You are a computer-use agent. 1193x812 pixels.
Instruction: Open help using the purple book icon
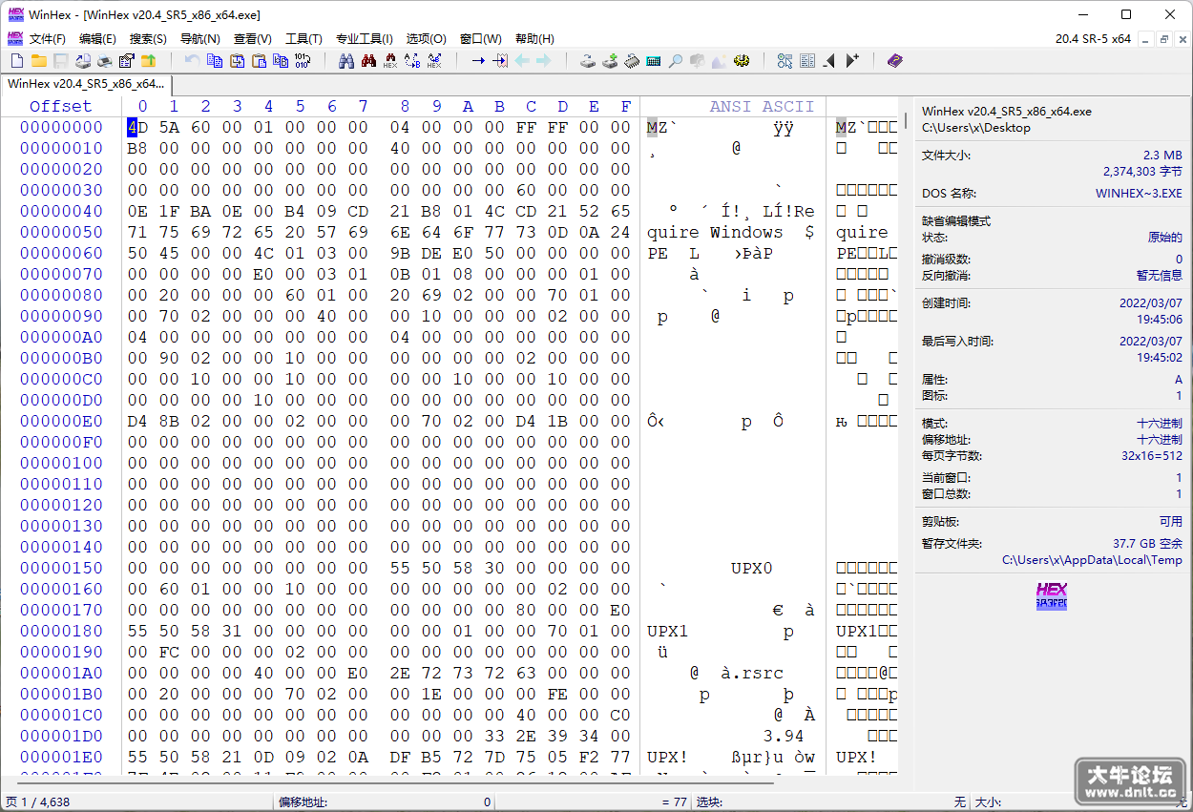click(x=894, y=61)
